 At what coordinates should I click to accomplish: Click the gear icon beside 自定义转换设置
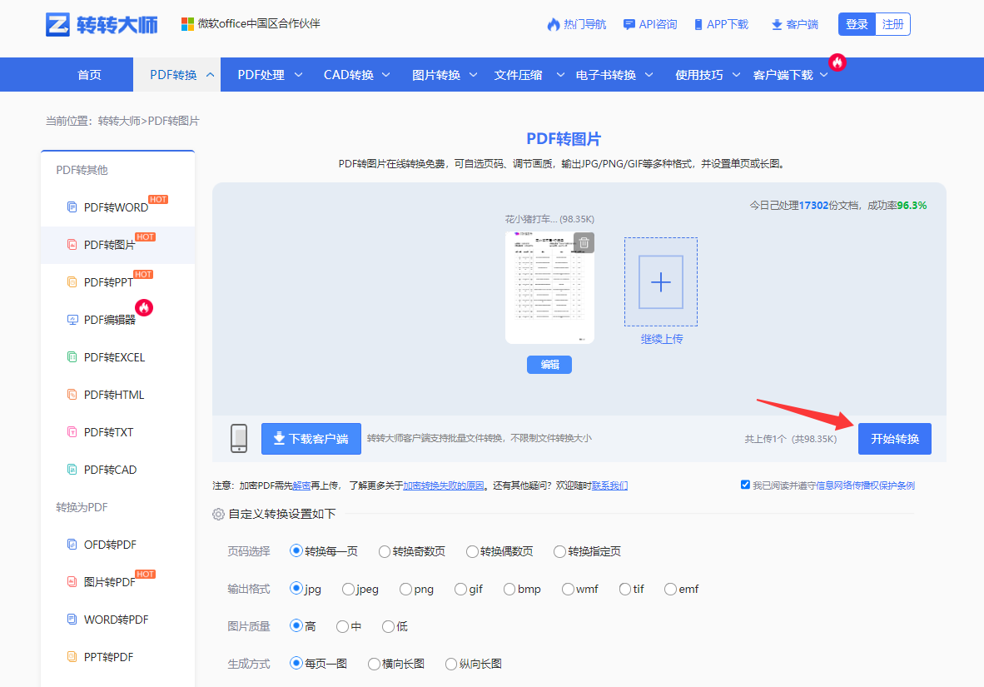218,515
